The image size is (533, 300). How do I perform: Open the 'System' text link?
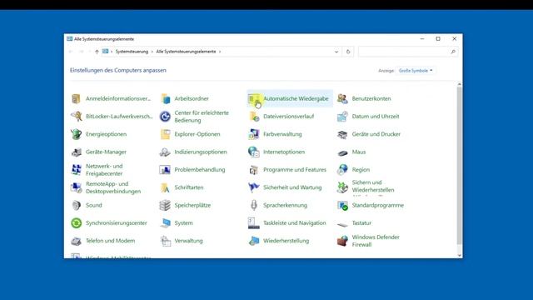[x=183, y=222]
